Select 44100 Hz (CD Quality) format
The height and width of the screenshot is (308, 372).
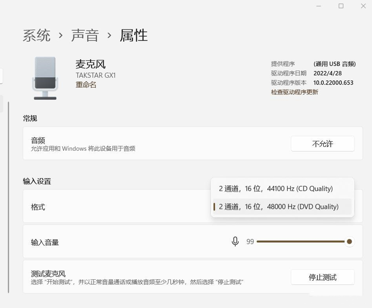(276, 189)
